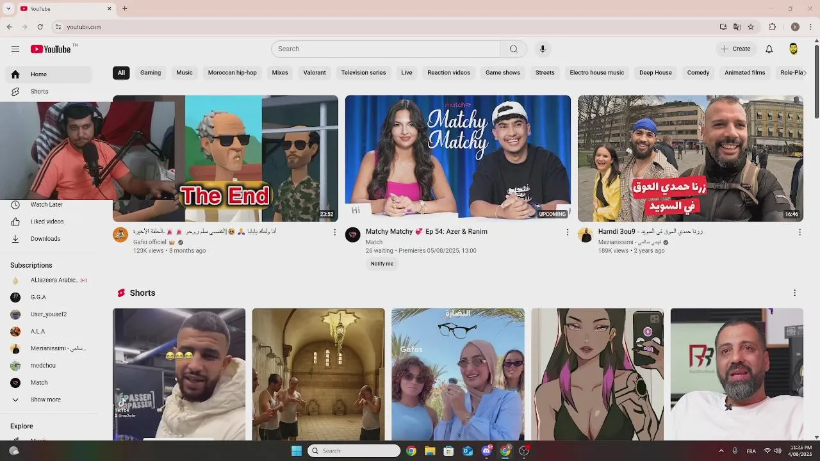The width and height of the screenshot is (820, 461).
Task: Open the Hamdi 3ou9 video thumbnail
Action: [690, 159]
